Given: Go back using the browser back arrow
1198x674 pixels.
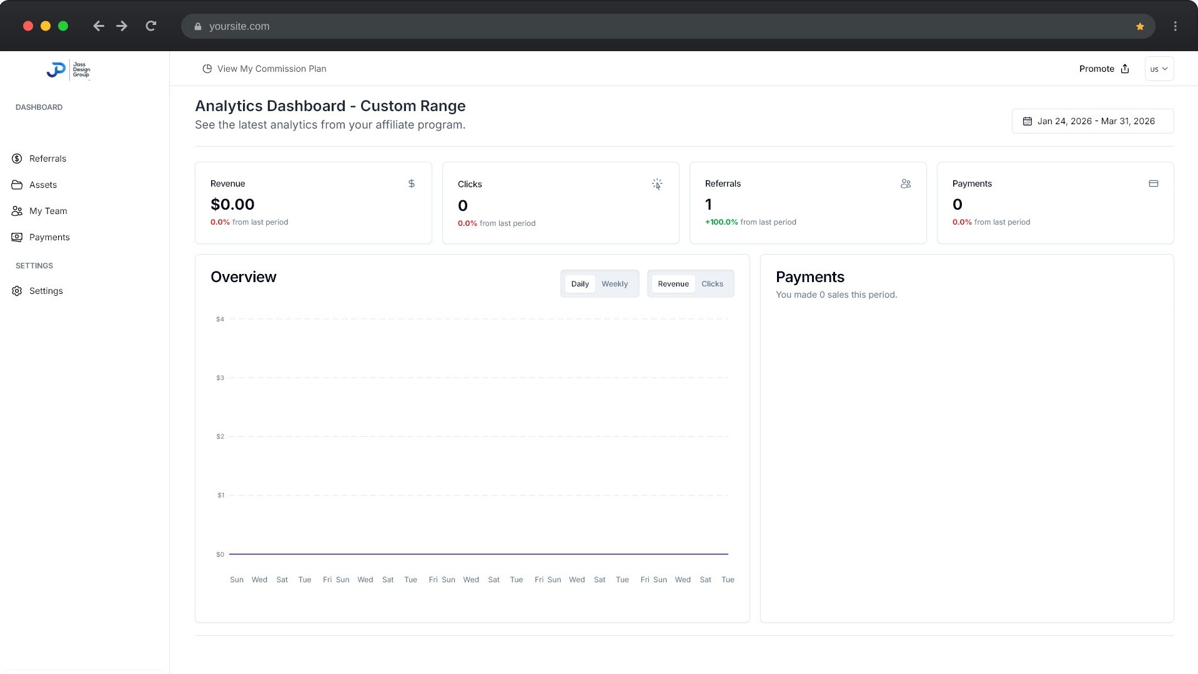Looking at the screenshot, I should click(x=98, y=26).
